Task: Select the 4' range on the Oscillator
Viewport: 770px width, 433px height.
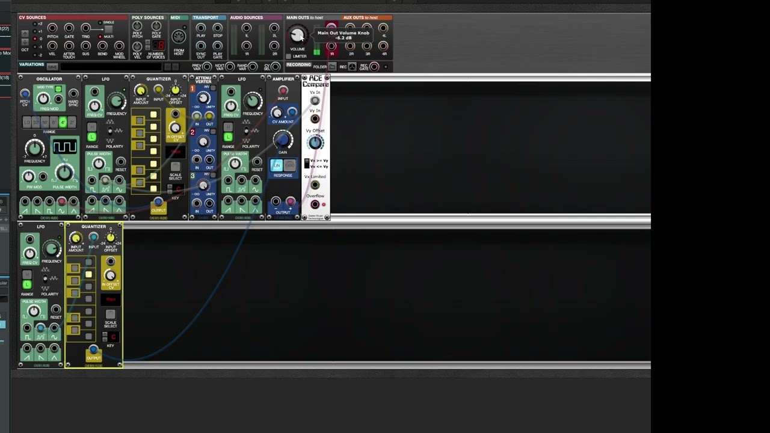Action: [x=63, y=122]
